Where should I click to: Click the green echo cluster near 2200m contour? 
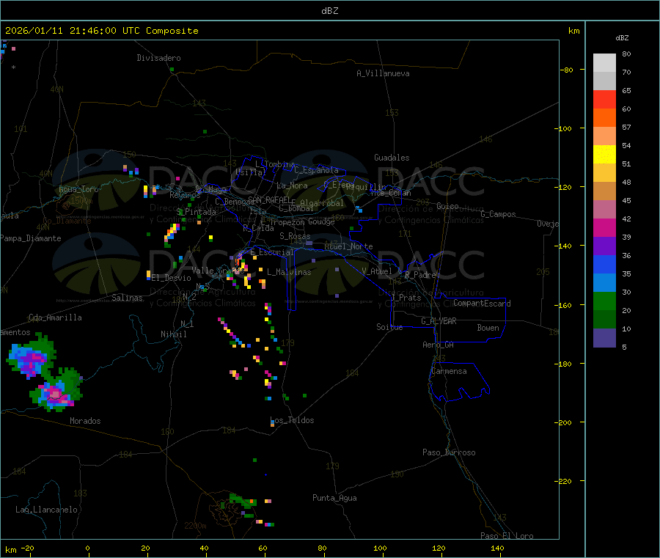point(242,503)
